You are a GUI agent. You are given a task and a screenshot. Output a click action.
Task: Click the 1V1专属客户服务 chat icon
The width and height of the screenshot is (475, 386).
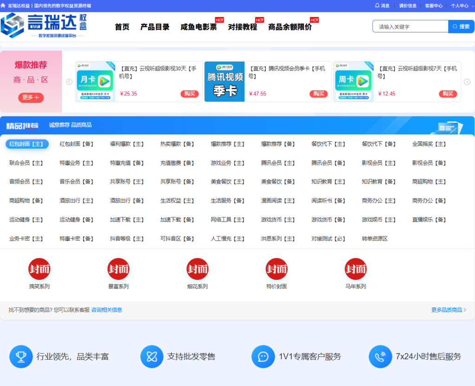(x=263, y=356)
